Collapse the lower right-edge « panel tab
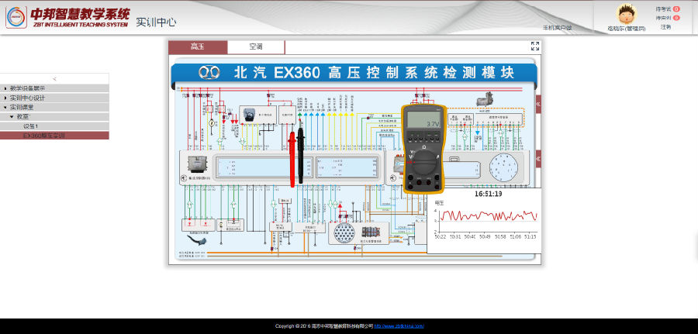This screenshot has height=334, width=698. [538, 159]
